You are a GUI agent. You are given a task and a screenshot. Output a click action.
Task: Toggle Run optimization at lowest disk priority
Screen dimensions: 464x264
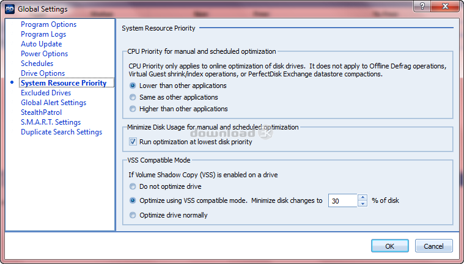(x=133, y=142)
